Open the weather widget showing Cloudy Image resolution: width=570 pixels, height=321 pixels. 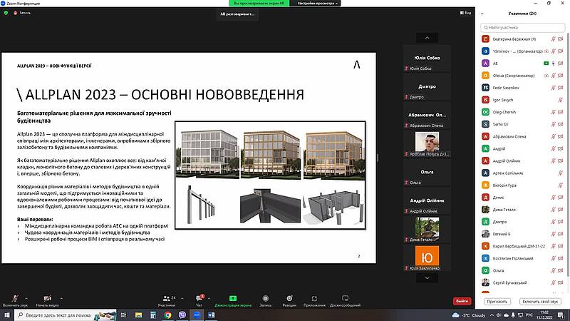point(469,315)
